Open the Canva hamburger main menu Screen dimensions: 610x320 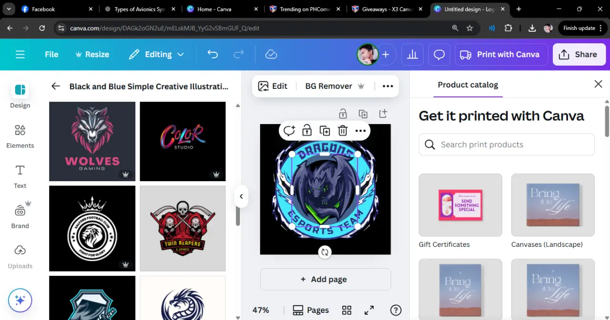[x=20, y=55]
